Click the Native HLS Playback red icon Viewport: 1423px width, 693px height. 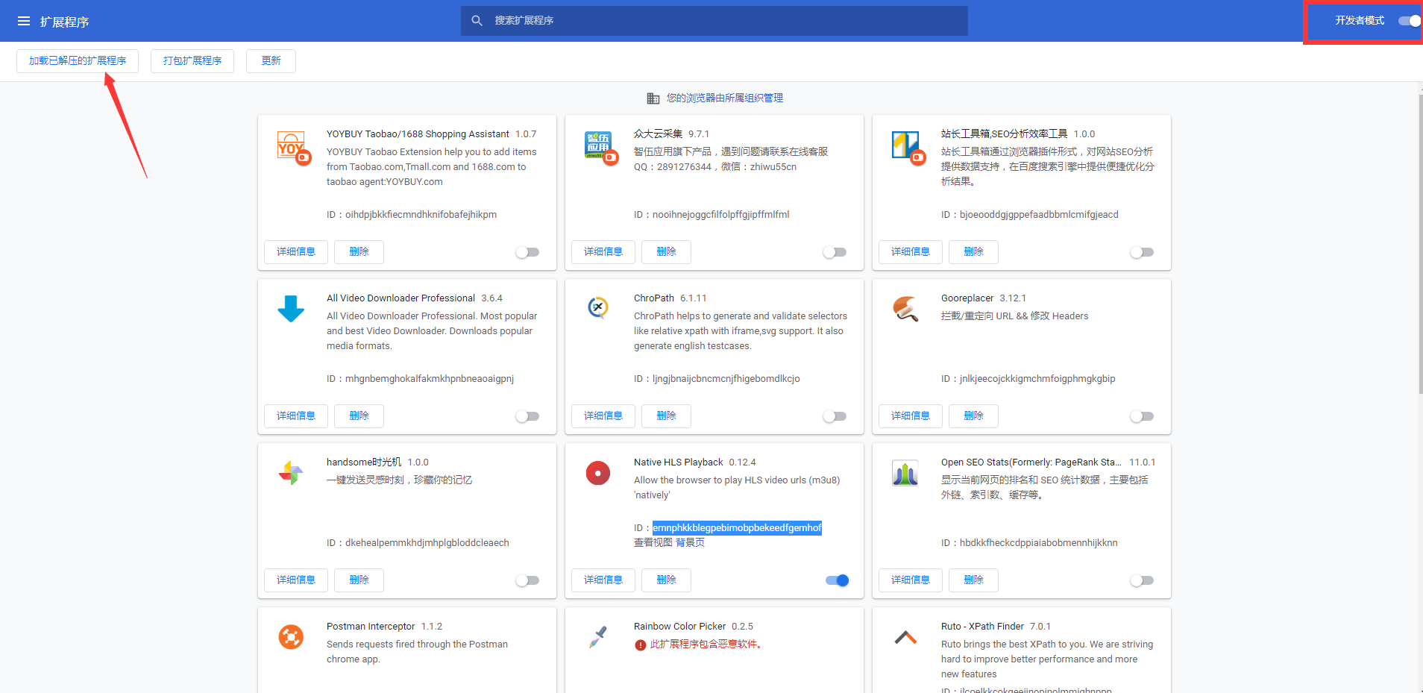tap(598, 472)
